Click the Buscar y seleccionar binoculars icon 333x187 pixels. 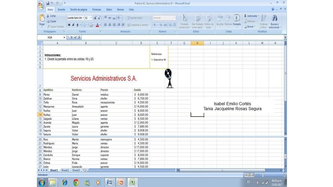(275, 19)
